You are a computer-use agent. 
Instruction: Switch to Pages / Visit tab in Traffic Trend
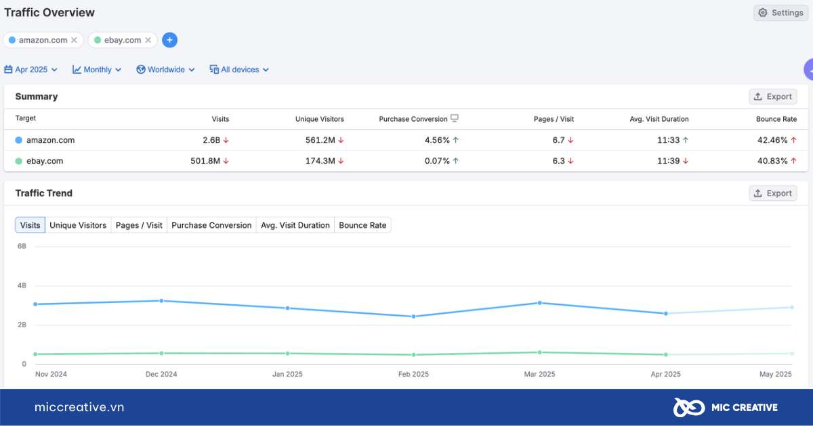(139, 225)
